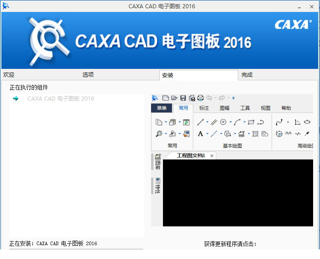The image size is (320, 259).
Task: Select the 'CAXA CAD 电子图板 2016' component row
Action: tap(77, 99)
